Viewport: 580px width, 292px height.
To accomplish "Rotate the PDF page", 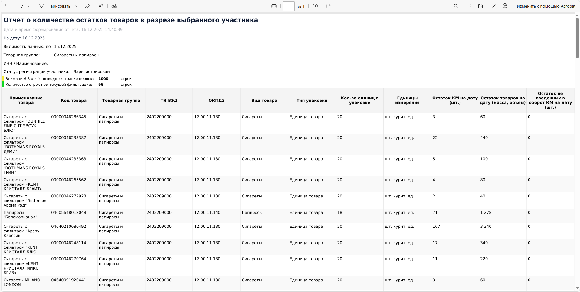I will (x=315, y=6).
